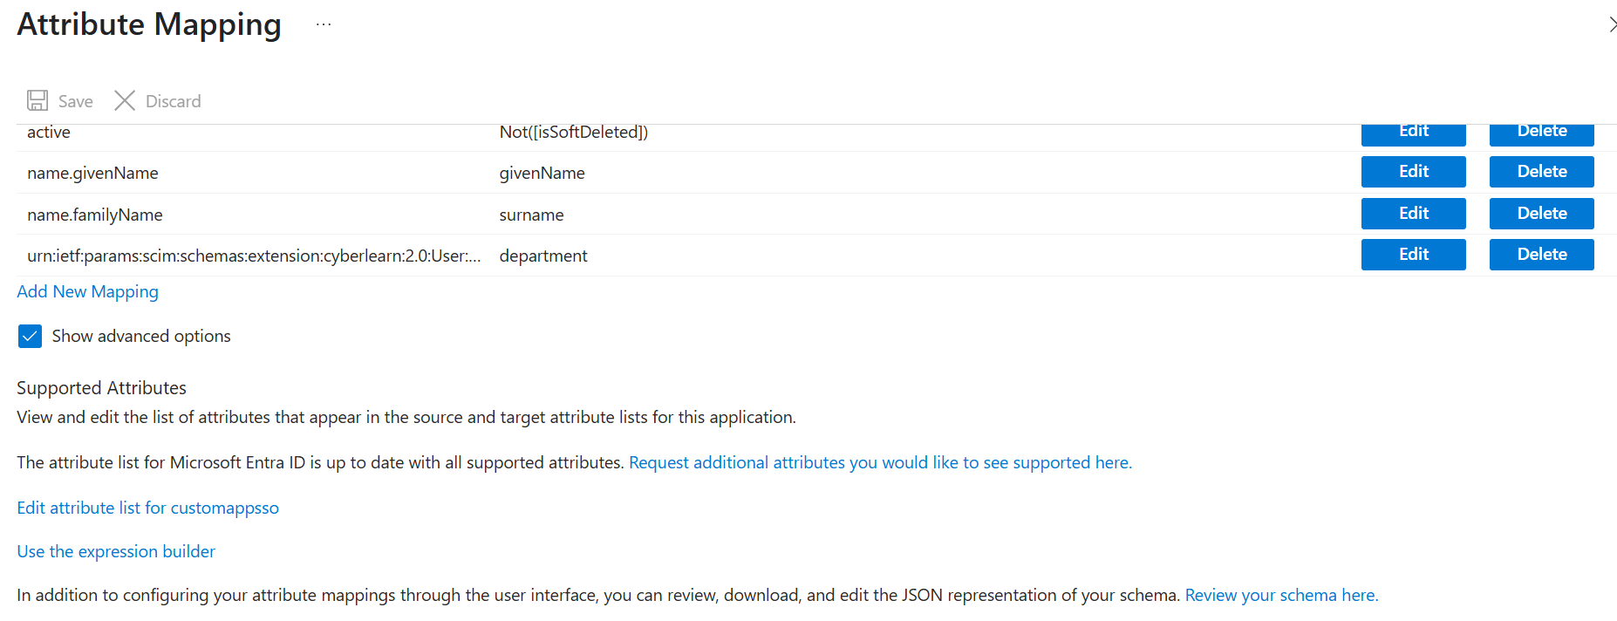Click the Save floppy disk icon
The height and width of the screenshot is (621, 1617).
pyautogui.click(x=38, y=100)
